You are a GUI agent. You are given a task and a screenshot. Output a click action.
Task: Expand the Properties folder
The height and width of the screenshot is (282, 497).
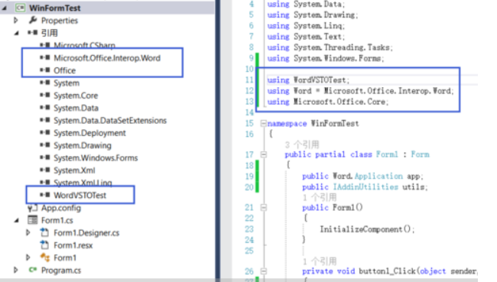(x=16, y=21)
